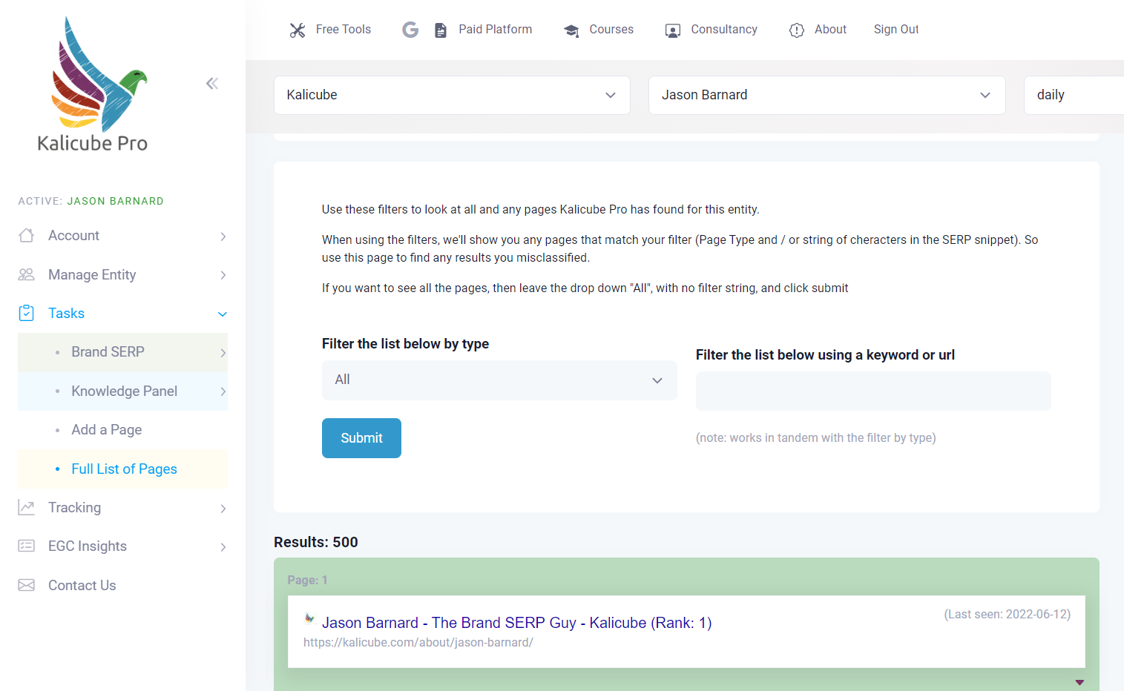This screenshot has height=691, width=1124.
Task: Click the Tracking chart icon
Action: (x=27, y=508)
